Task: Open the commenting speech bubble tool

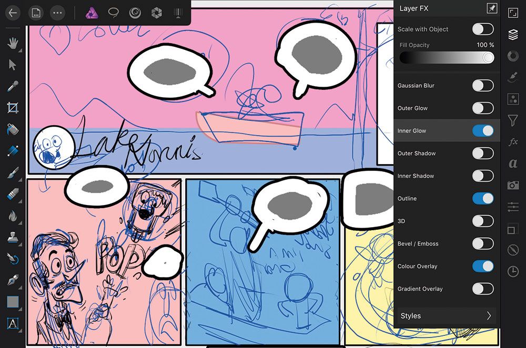Action: coord(114,13)
